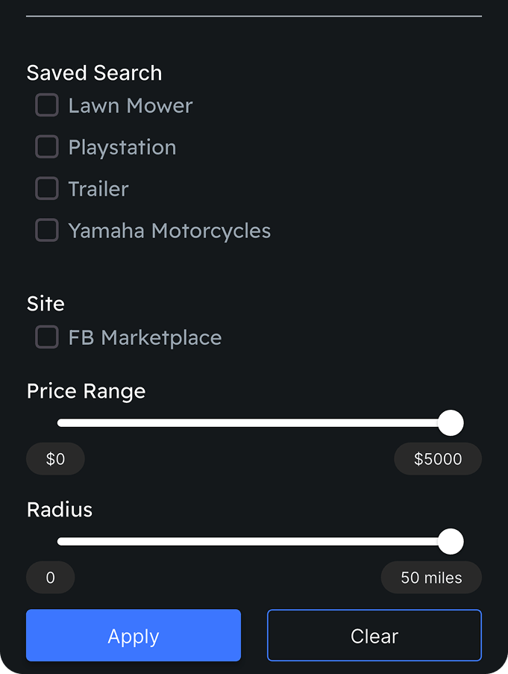Reset filters with the Clear button
The height and width of the screenshot is (674, 508).
coord(374,636)
